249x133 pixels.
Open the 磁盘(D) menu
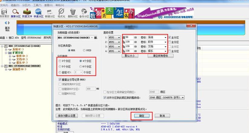tap(15, 5)
